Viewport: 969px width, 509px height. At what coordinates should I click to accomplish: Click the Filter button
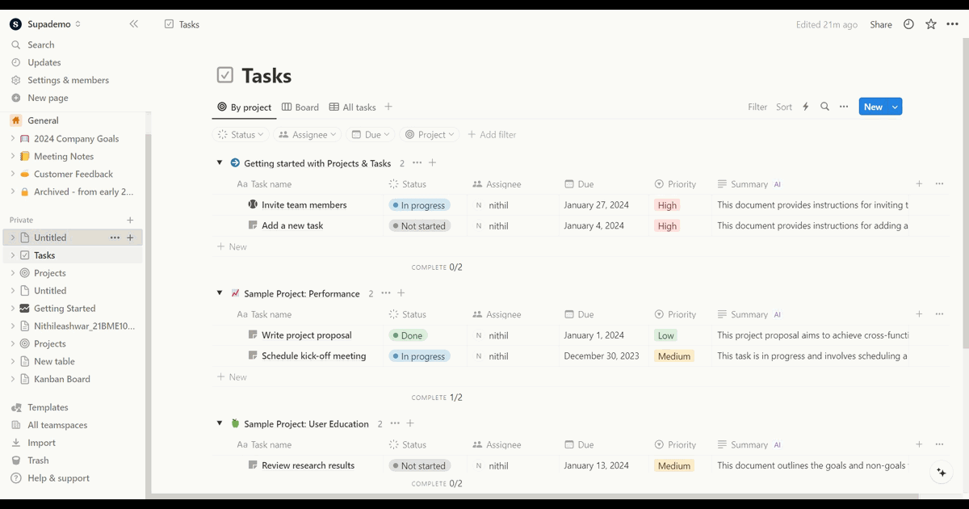pyautogui.click(x=757, y=107)
